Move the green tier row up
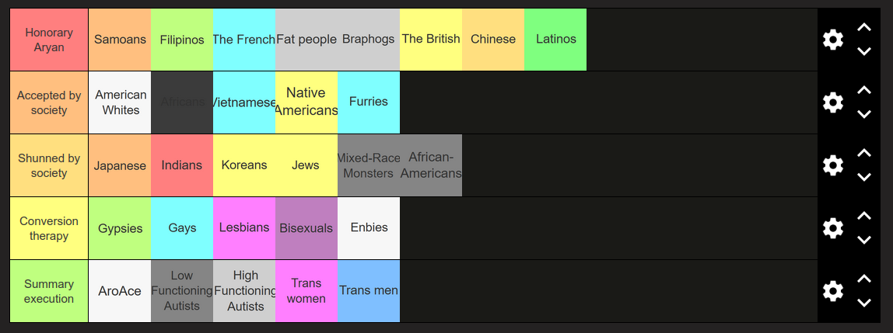 (863, 279)
